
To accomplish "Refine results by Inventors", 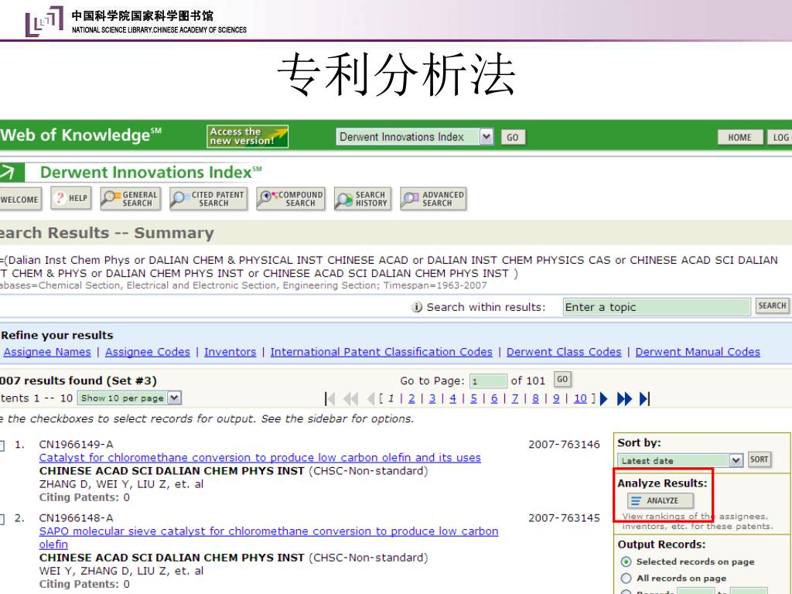I will [230, 352].
